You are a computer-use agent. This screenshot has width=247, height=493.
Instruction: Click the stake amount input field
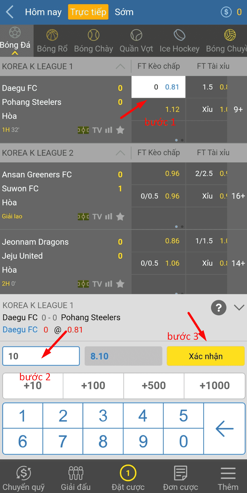pyautogui.click(x=41, y=356)
